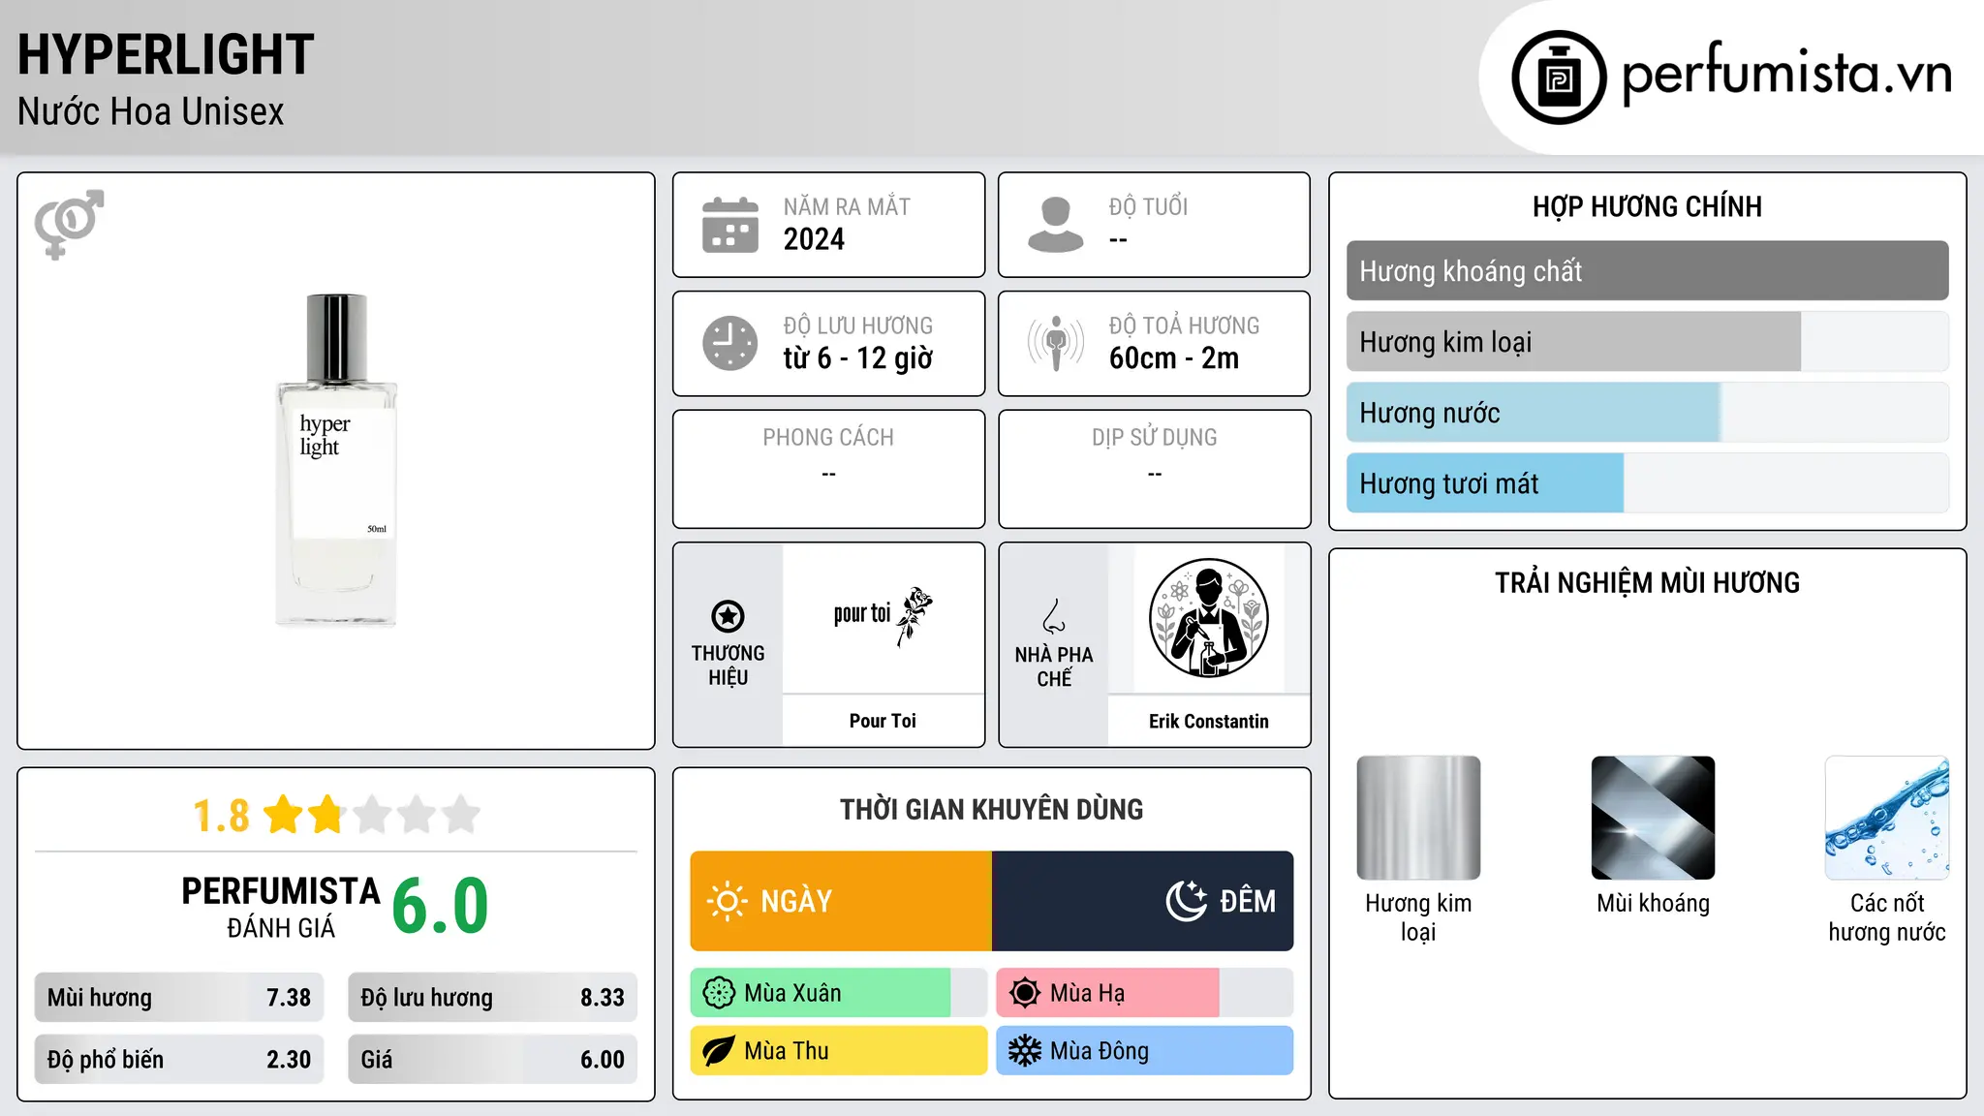Click the nose icon above NHÀ PHA CHẾ
1984x1116 pixels.
click(x=1054, y=616)
